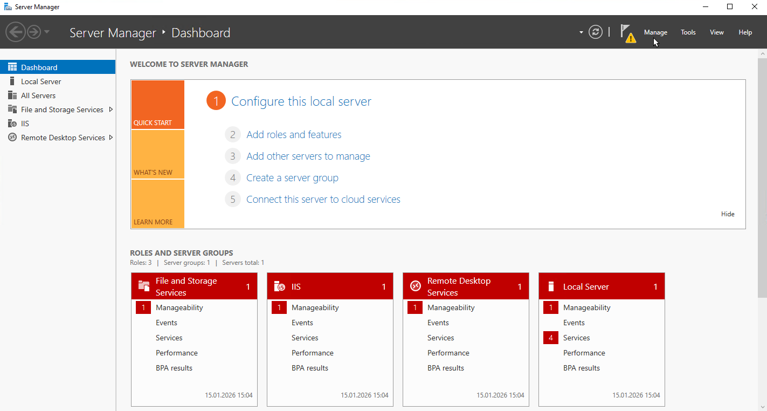Screen dimensions: 767x411
Task: Hide the welcome tile panel
Action: (728, 214)
